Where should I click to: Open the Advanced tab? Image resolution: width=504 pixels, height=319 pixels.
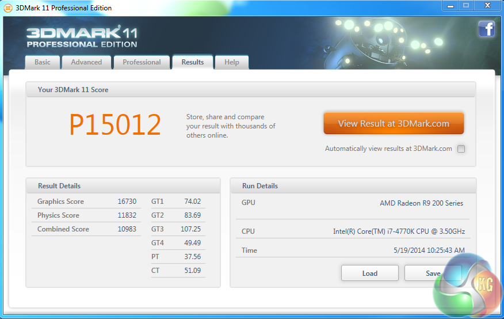click(86, 62)
